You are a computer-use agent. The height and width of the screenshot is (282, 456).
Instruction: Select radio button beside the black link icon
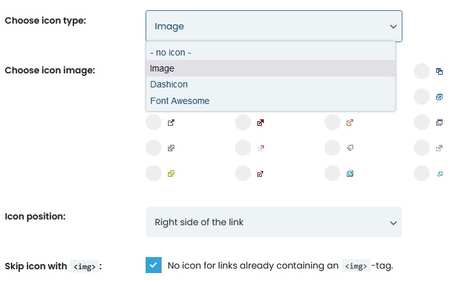point(153,122)
